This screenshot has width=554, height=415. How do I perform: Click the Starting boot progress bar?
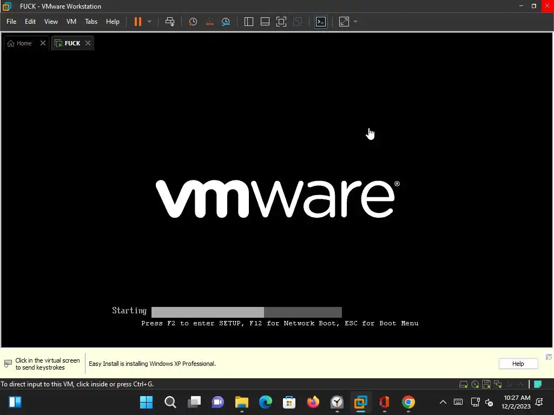[247, 312]
